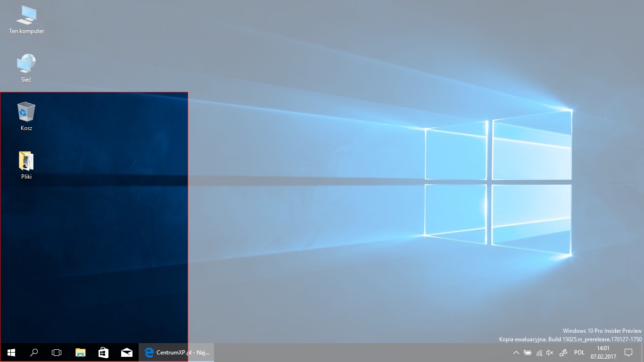Open the Windows Ink Workspace
Image resolution: width=644 pixels, height=362 pixels.
563,353
